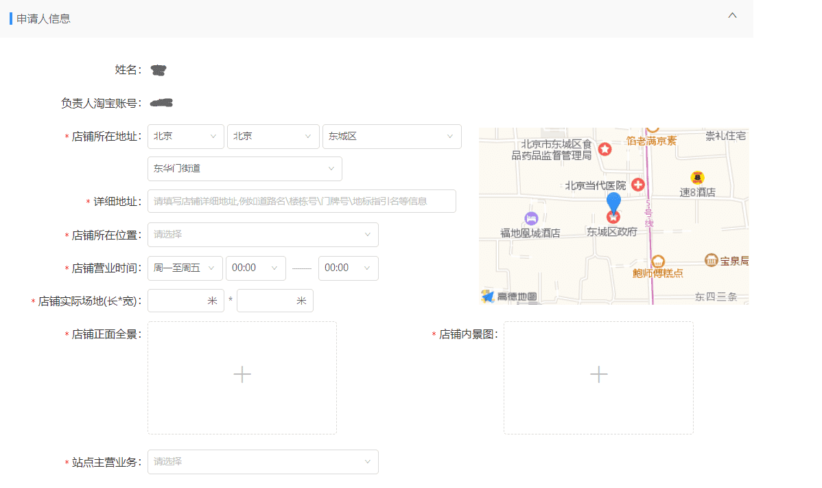822x488 pixels.
Task: Click the store width input field
Action: 274,301
